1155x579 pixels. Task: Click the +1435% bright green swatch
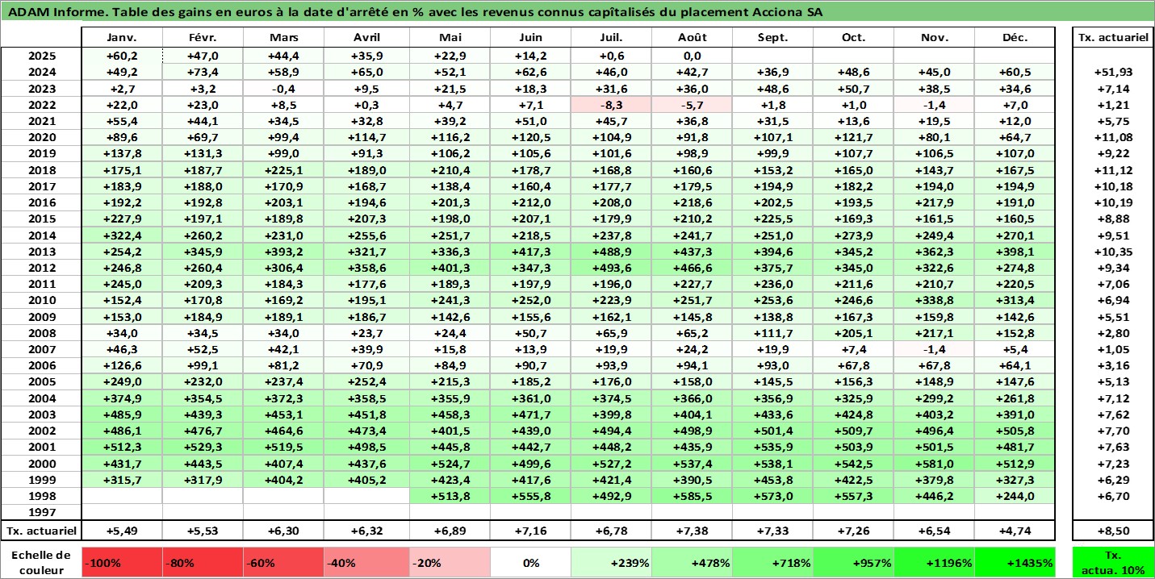coord(1015,563)
